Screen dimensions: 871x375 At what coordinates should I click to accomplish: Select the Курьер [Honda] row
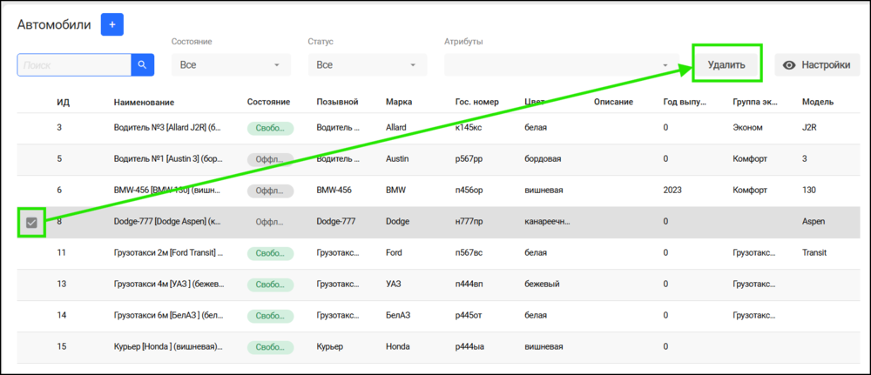[x=438, y=347]
